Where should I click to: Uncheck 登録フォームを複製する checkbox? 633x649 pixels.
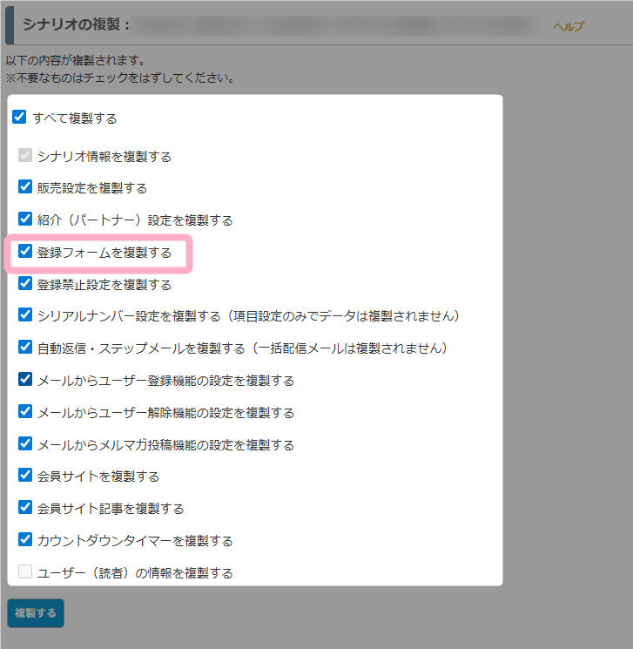[x=25, y=252]
